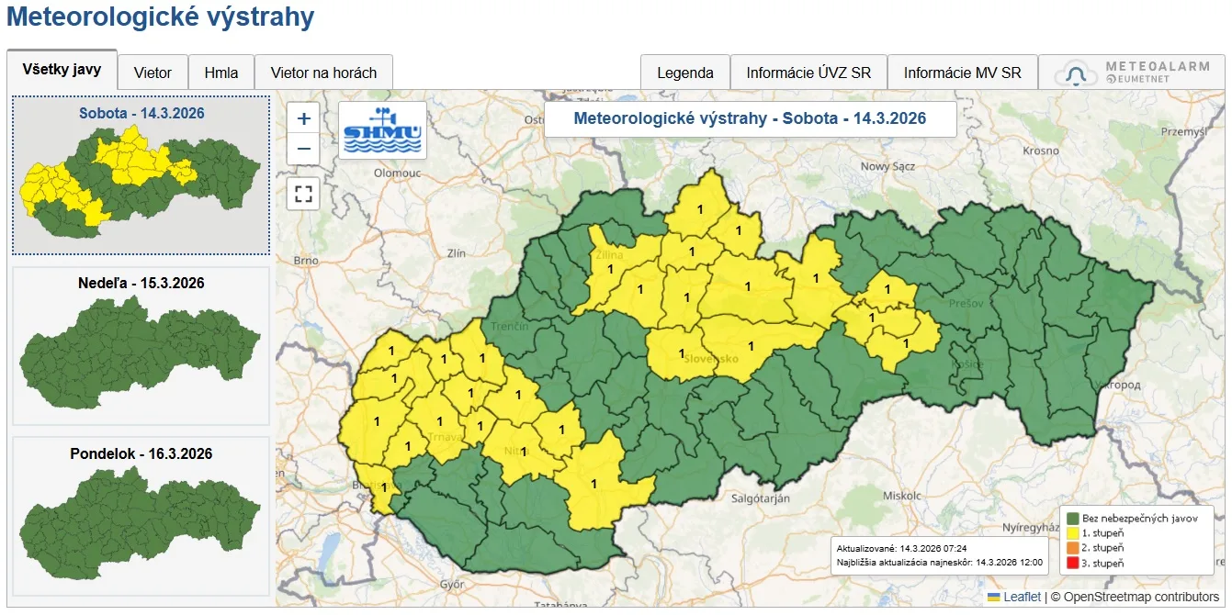Select the Všetky javy tab
The height and width of the screenshot is (615, 1232).
tap(62, 70)
